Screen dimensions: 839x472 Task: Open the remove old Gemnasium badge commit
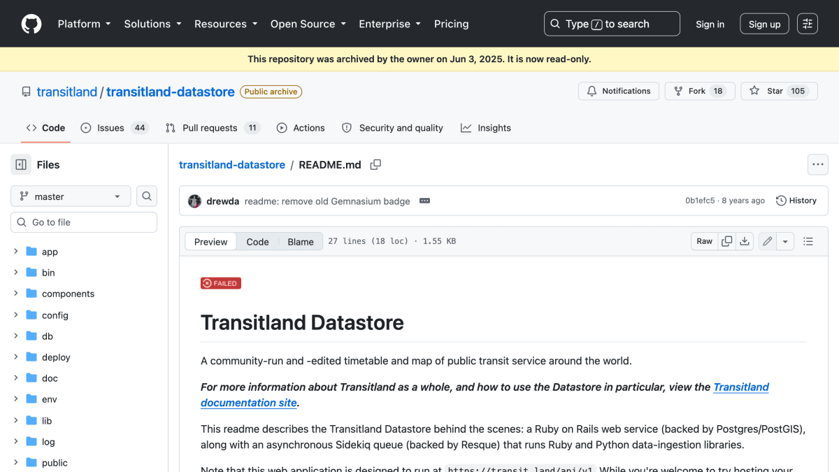327,201
